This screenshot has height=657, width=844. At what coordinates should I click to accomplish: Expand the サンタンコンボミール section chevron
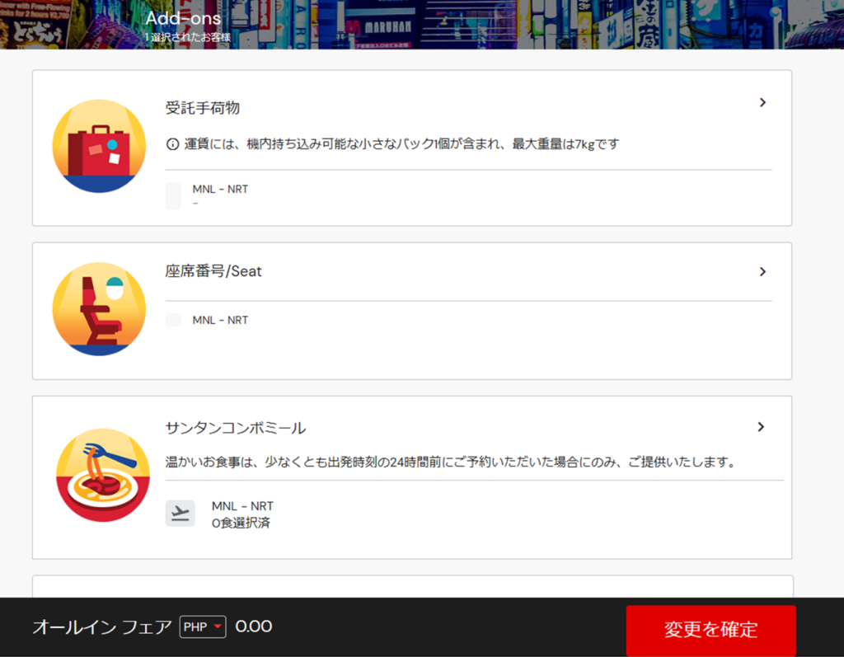(761, 427)
